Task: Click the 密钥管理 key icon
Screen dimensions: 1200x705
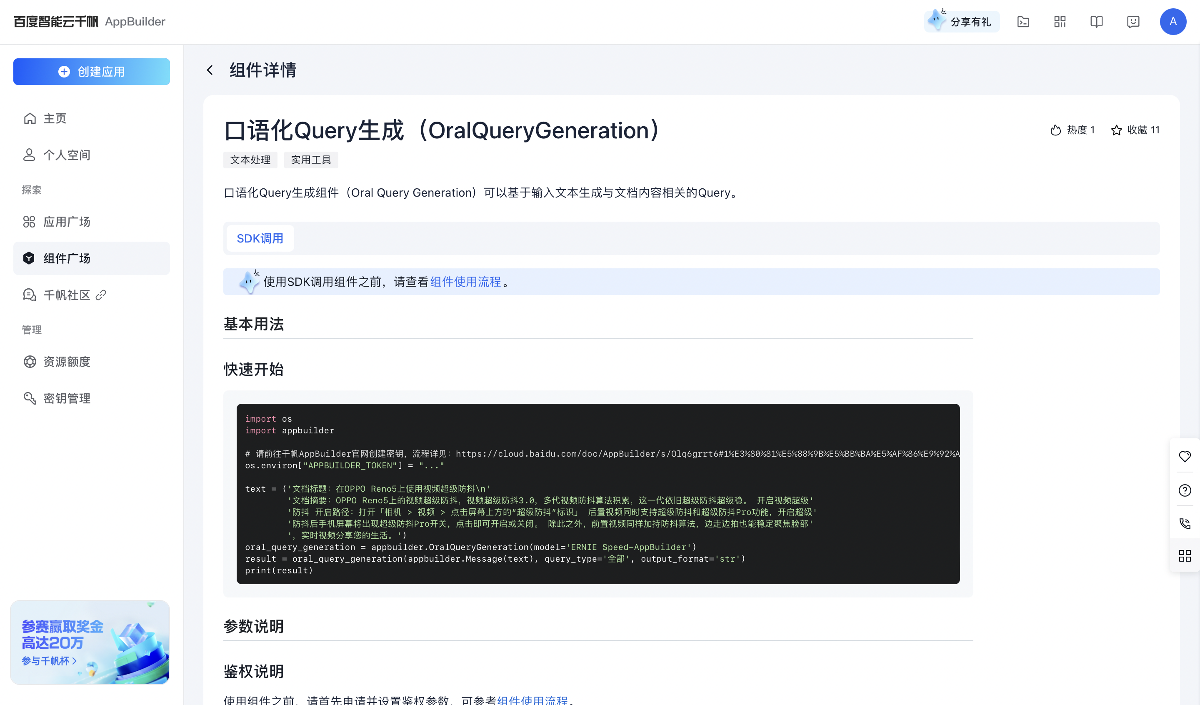Action: click(30, 398)
